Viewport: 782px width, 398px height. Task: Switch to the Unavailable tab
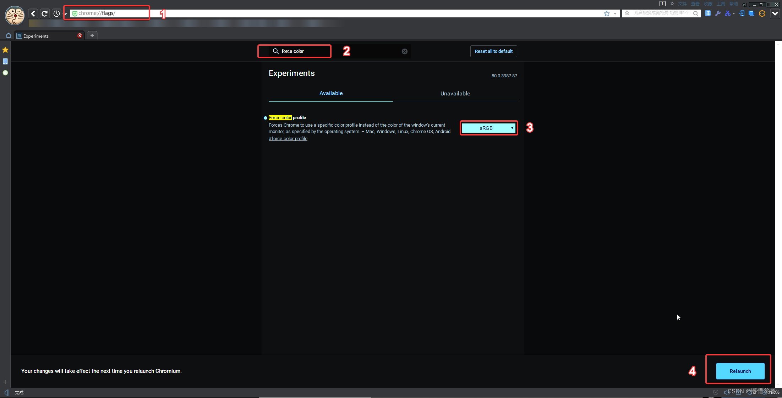pos(455,94)
